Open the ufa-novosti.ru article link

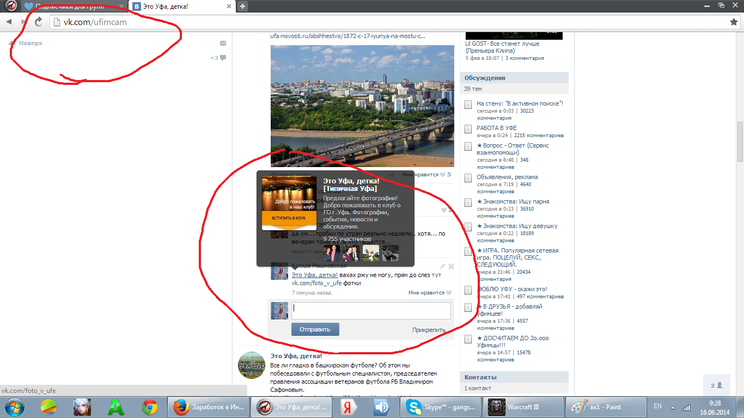[347, 36]
